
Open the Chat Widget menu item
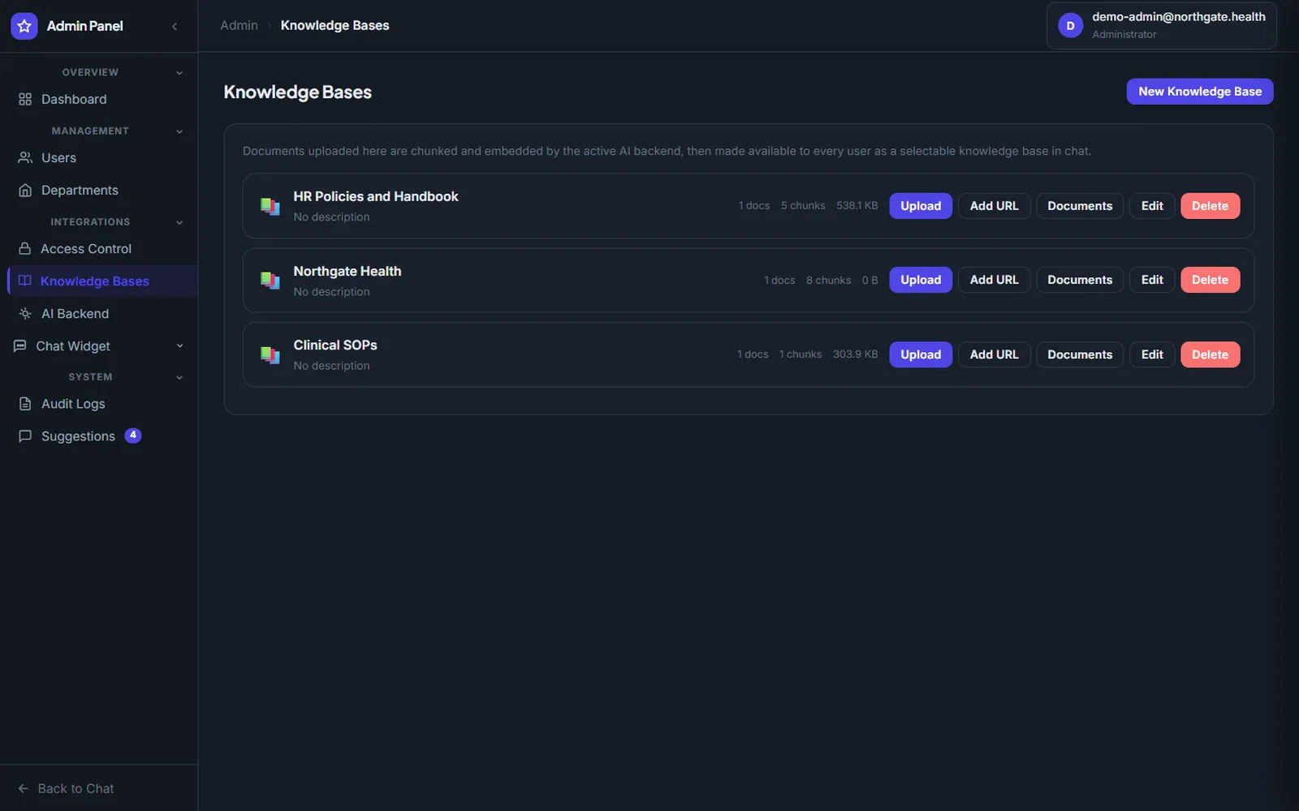pos(98,345)
